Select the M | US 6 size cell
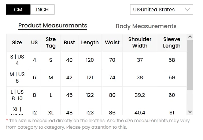 click(17, 77)
